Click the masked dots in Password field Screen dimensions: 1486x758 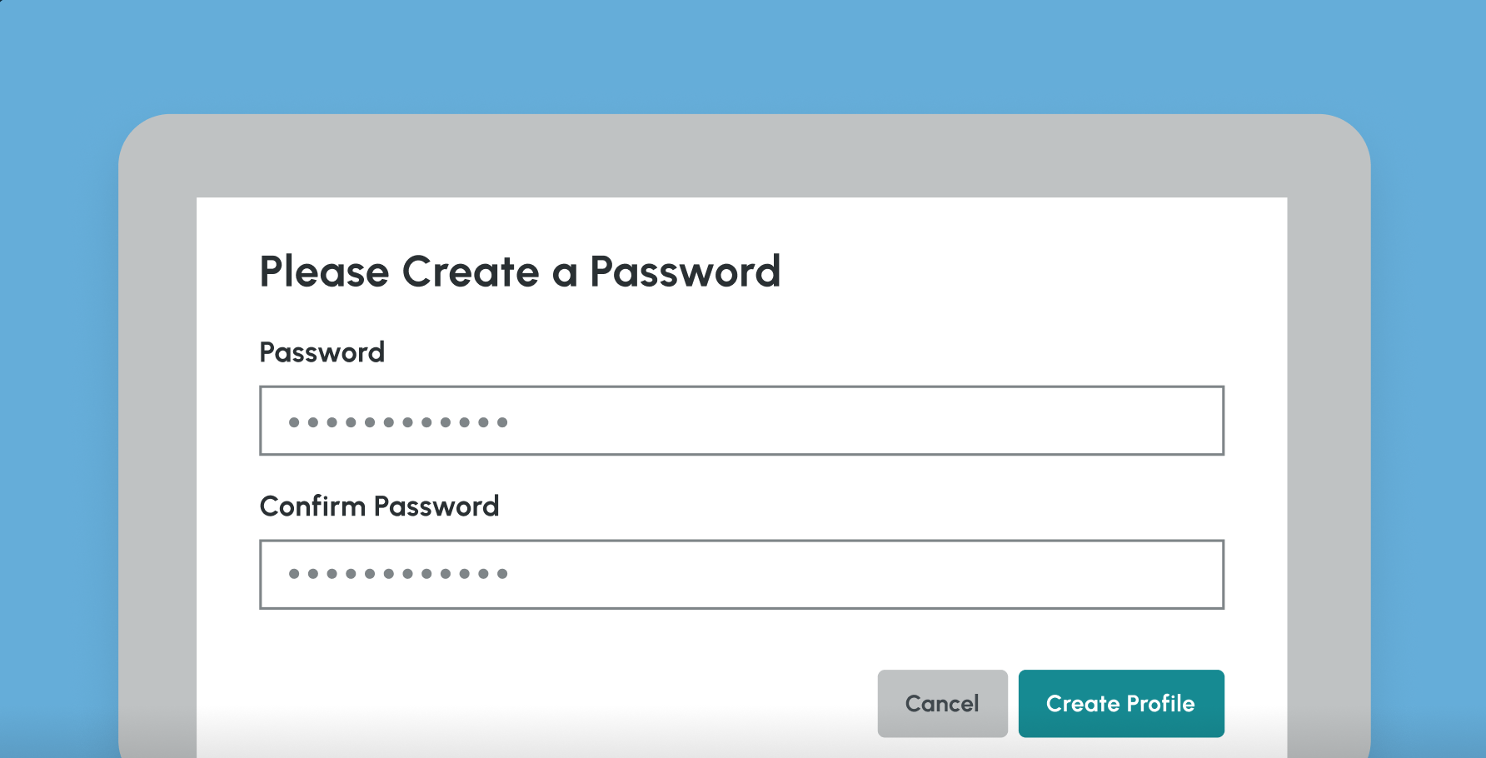click(x=397, y=422)
